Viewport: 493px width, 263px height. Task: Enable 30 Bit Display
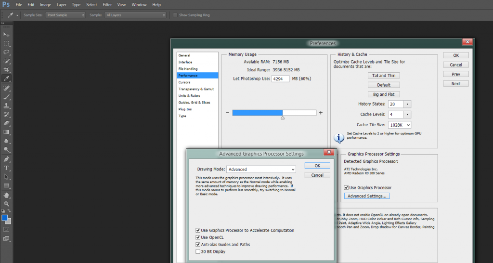198,251
